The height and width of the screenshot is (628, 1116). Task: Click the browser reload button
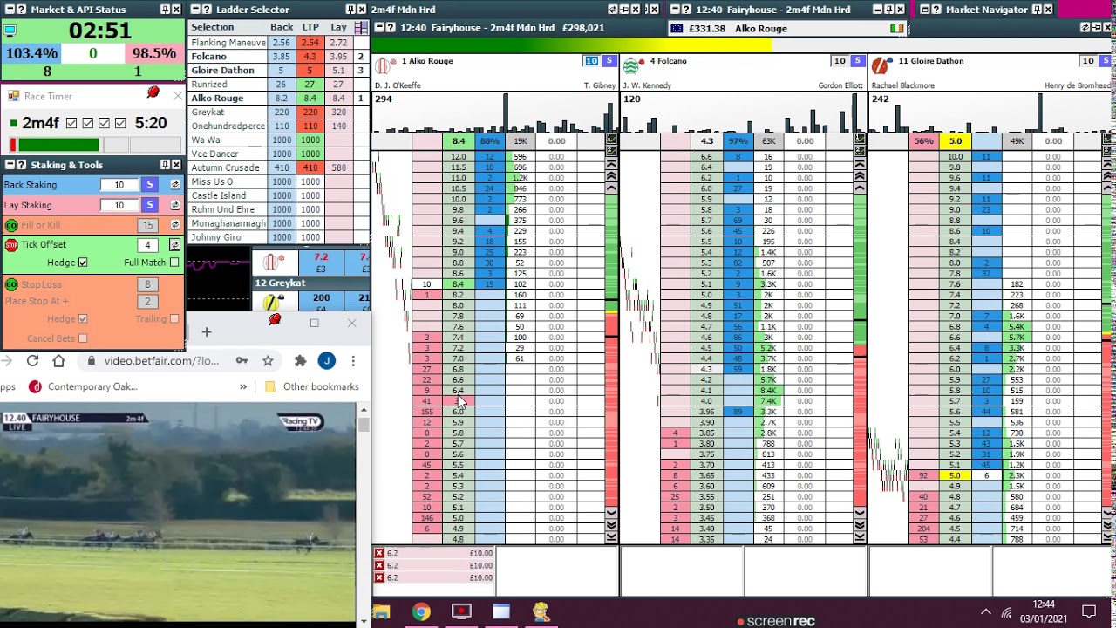point(32,360)
